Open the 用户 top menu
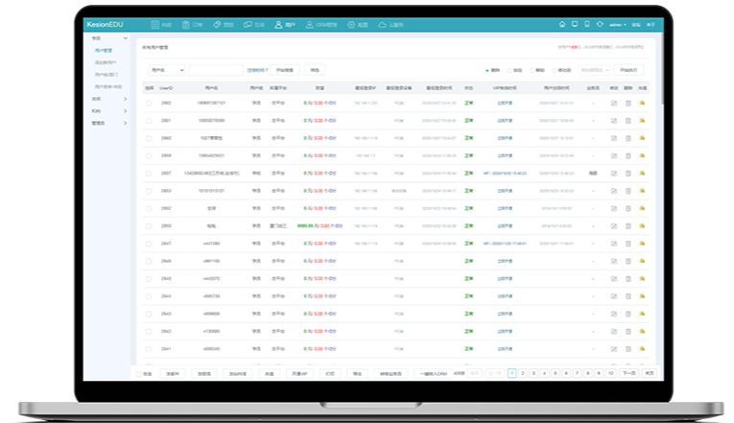The image size is (734, 423). click(x=284, y=23)
